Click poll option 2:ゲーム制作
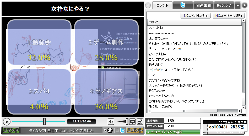The height and width of the screenshot is (136, 249). (106, 42)
